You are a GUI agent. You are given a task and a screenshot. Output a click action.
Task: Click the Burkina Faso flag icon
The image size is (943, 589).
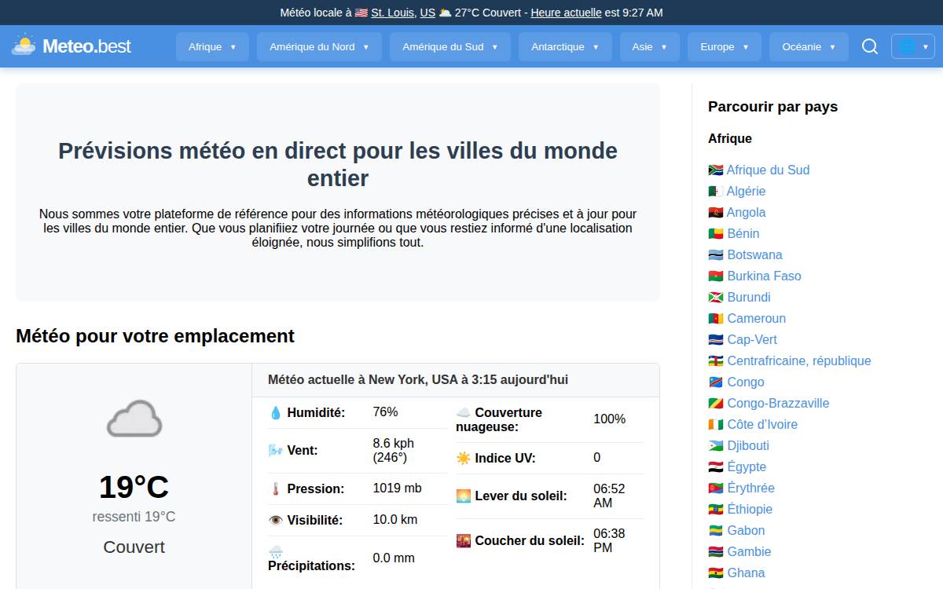715,276
